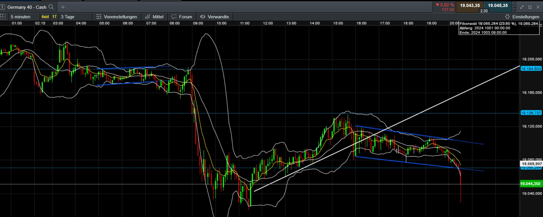The width and height of the screenshot is (543, 217).
Task: Click the Forum speech bubble icon
Action: [174, 17]
